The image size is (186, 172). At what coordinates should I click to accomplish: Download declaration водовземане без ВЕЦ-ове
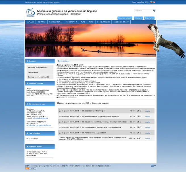[148, 111]
